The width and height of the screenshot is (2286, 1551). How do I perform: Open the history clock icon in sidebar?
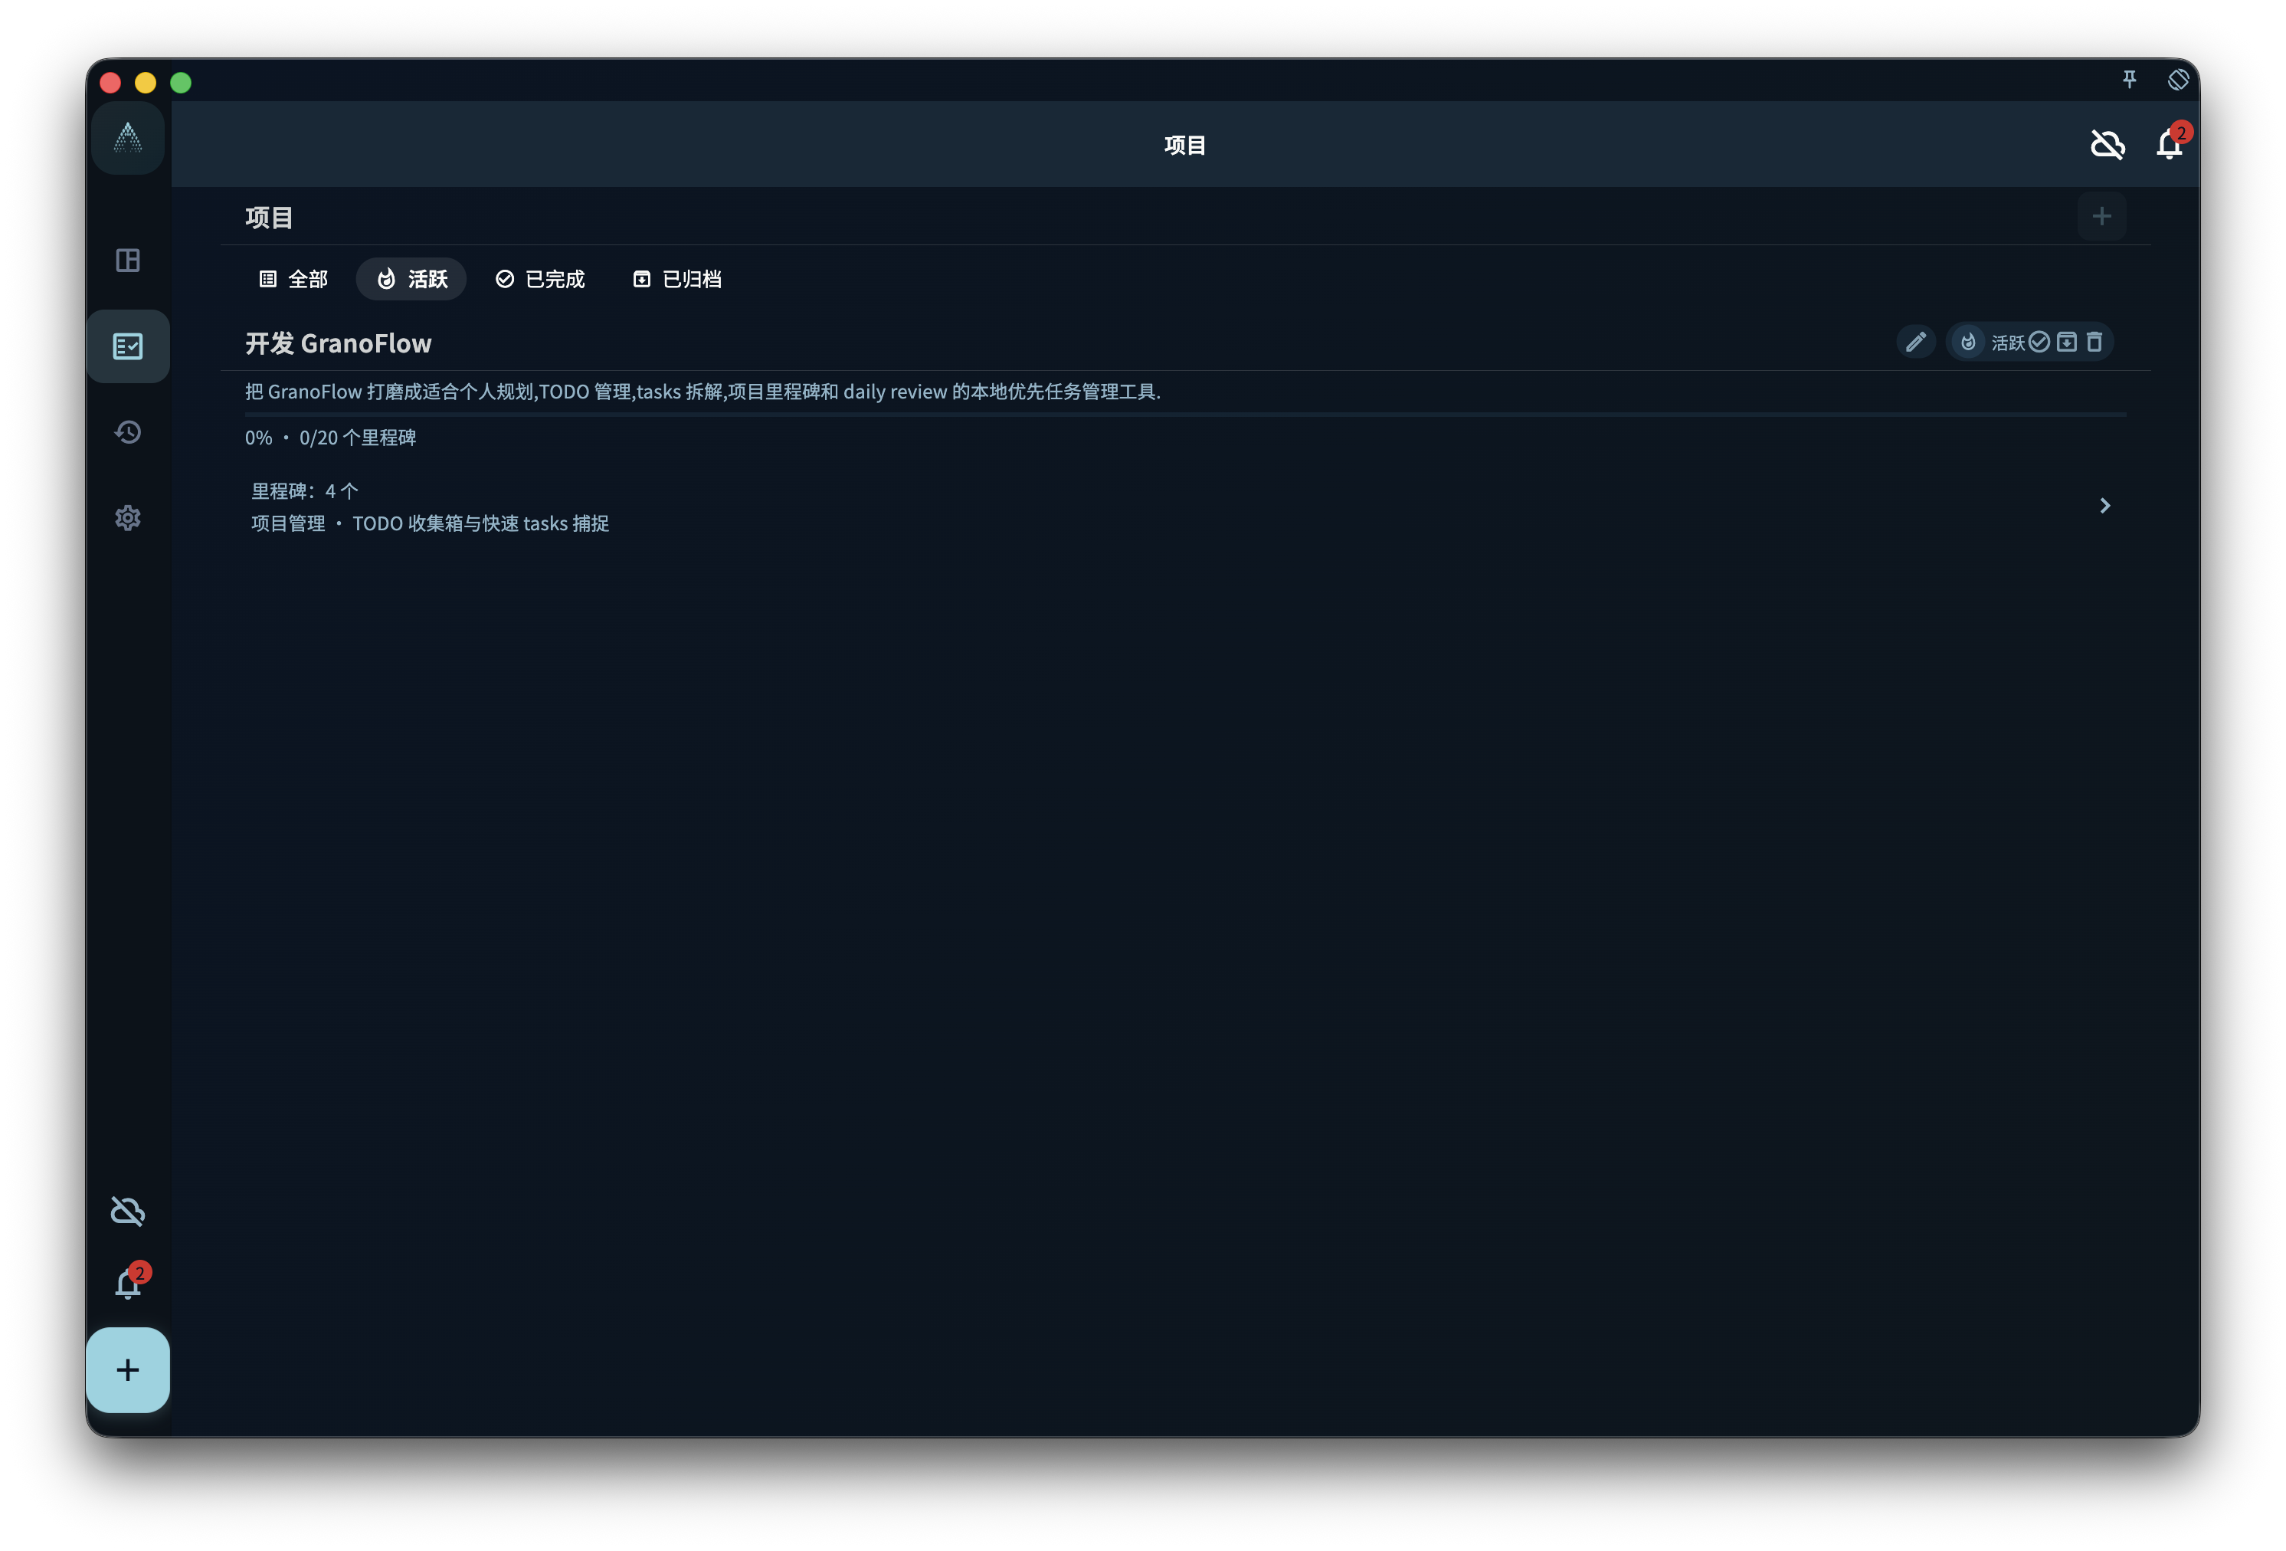128,432
